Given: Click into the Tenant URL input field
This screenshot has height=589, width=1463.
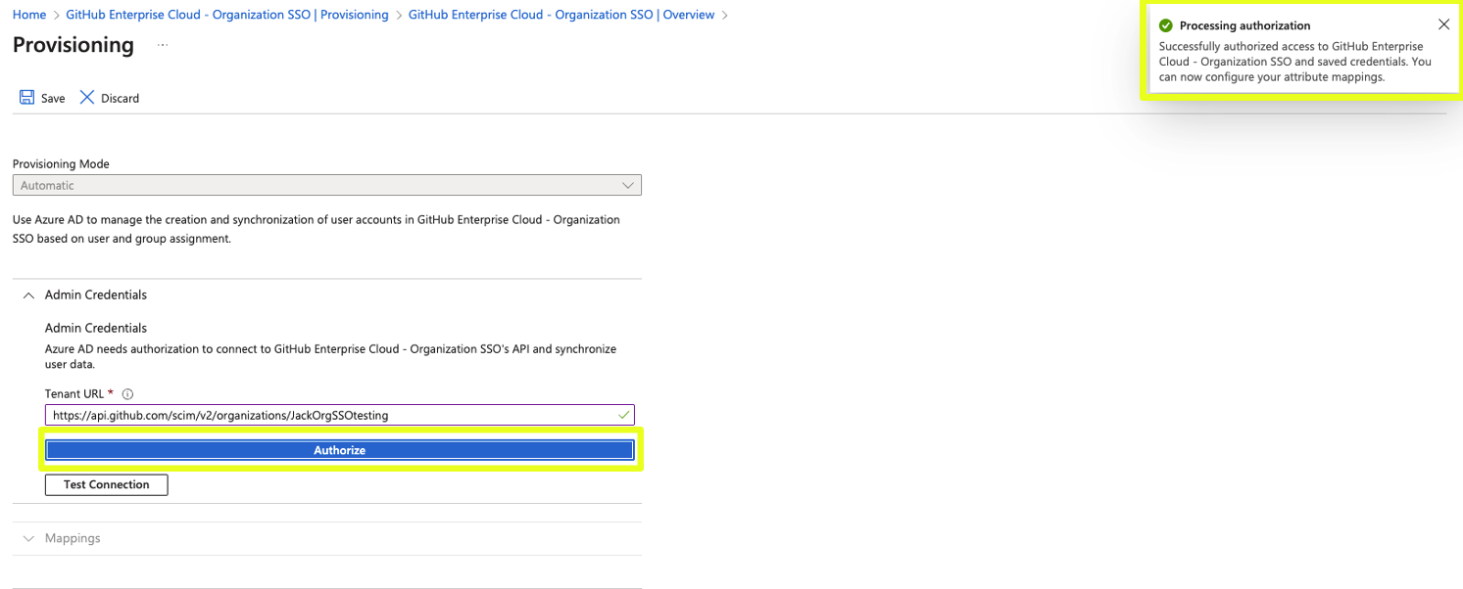Looking at the screenshot, I should (x=339, y=415).
